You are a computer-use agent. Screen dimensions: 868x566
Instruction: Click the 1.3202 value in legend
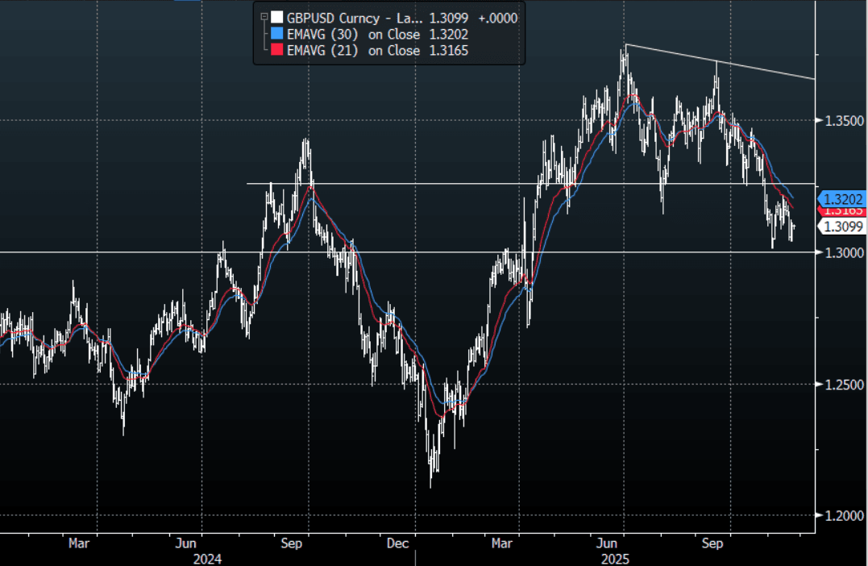click(449, 35)
